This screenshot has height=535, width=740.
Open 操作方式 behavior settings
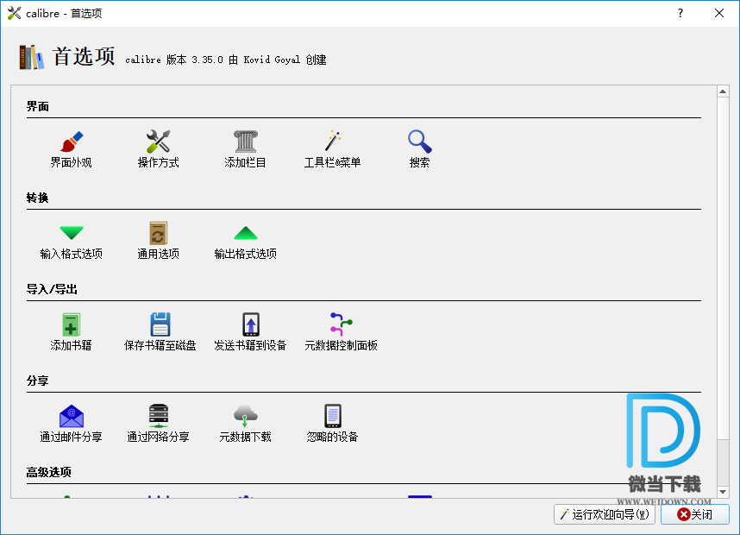coord(158,149)
